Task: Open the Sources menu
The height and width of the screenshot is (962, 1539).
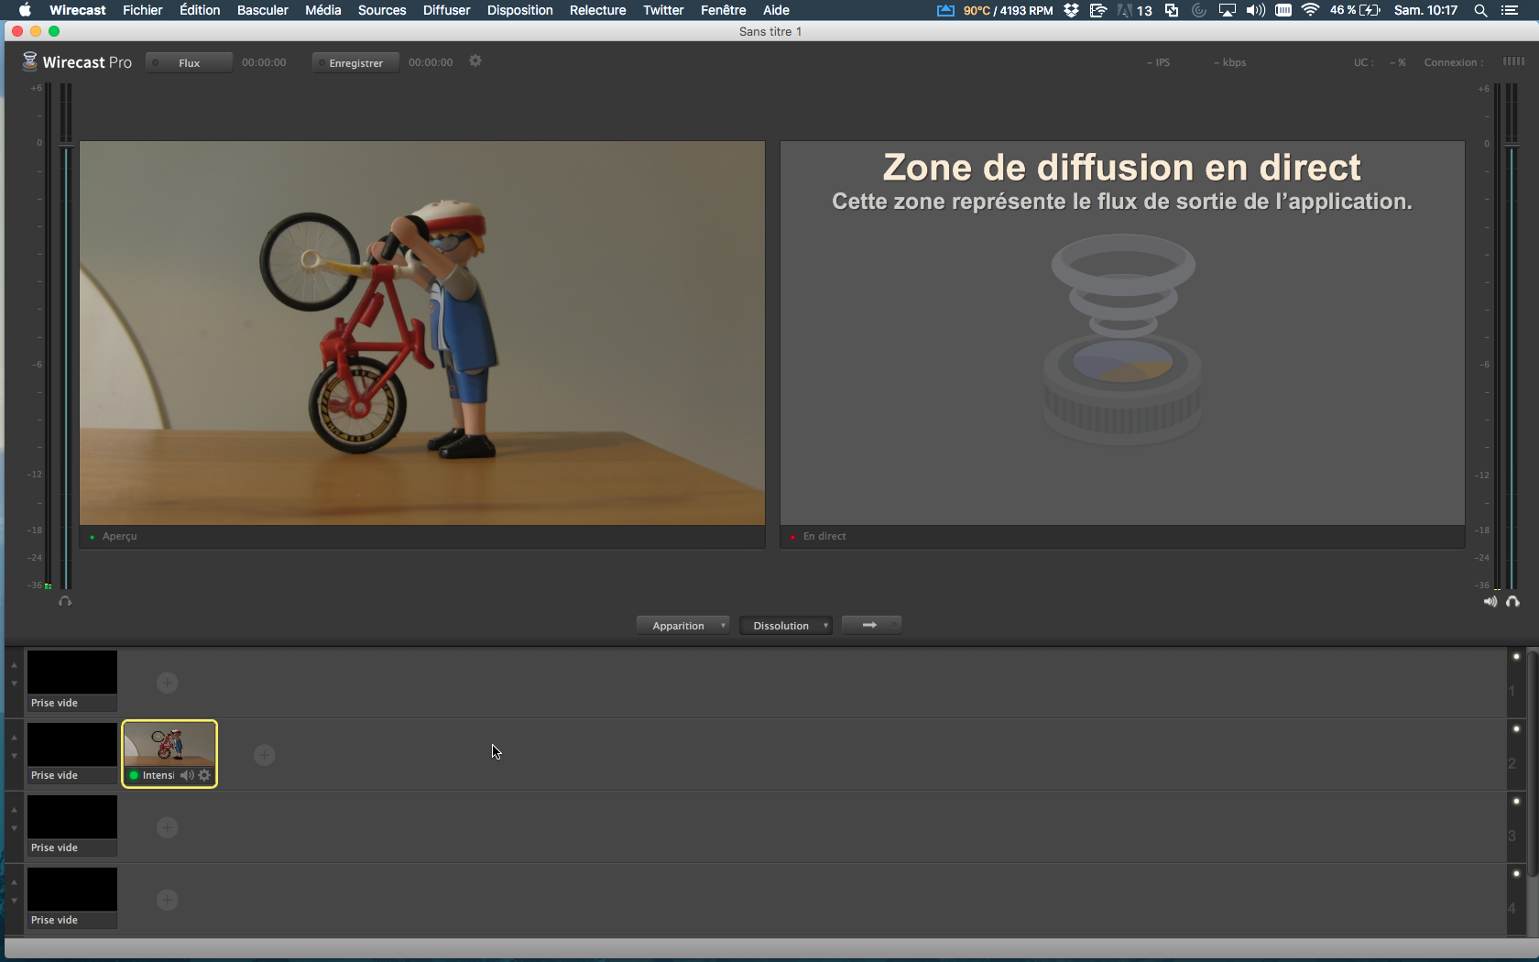Action: click(381, 10)
